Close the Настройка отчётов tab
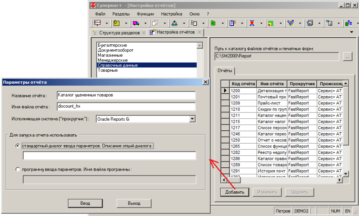The width and height of the screenshot is (359, 216). 199,32
